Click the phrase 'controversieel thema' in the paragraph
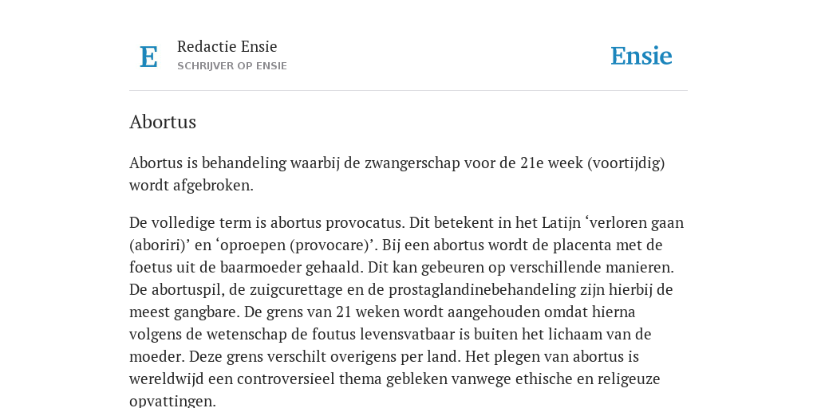 click(310, 379)
